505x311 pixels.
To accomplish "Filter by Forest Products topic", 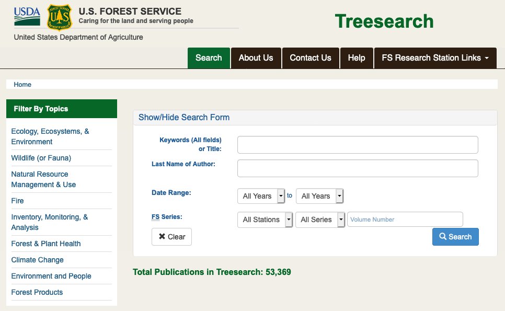I will click(37, 292).
